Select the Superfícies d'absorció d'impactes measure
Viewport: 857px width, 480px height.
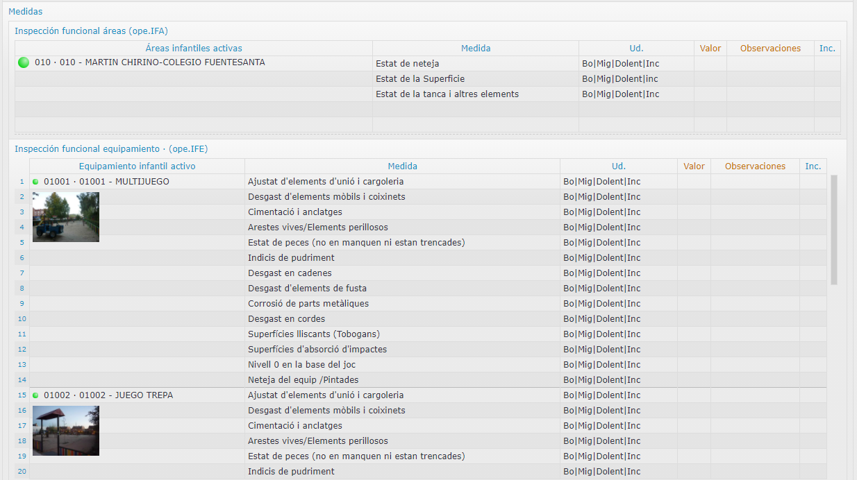pyautogui.click(x=317, y=350)
